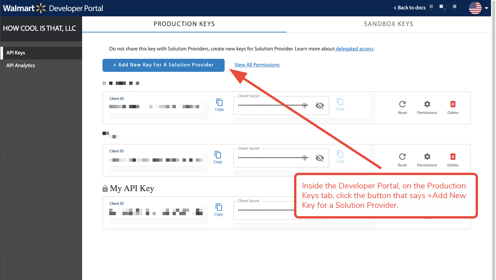Screen dimensions: 496x280
Task: Click Add New Key For A Solution Provider
Action: click(163, 65)
